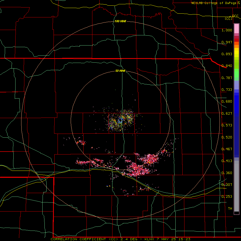Click the 100 NMI range ring label
This screenshot has width=241, height=241.
[x=120, y=21]
